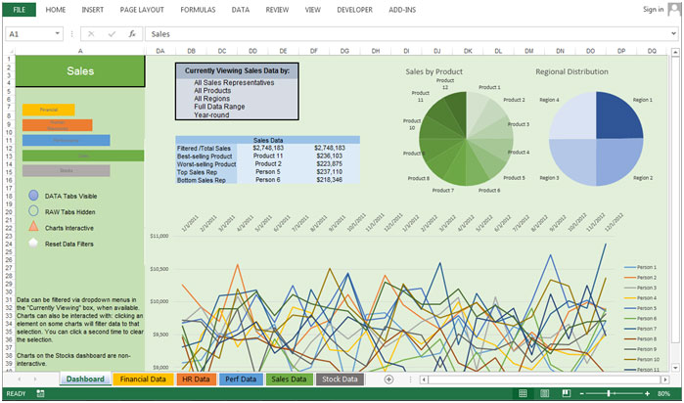Click column header DA
684x403 pixels.
pyautogui.click(x=160, y=51)
